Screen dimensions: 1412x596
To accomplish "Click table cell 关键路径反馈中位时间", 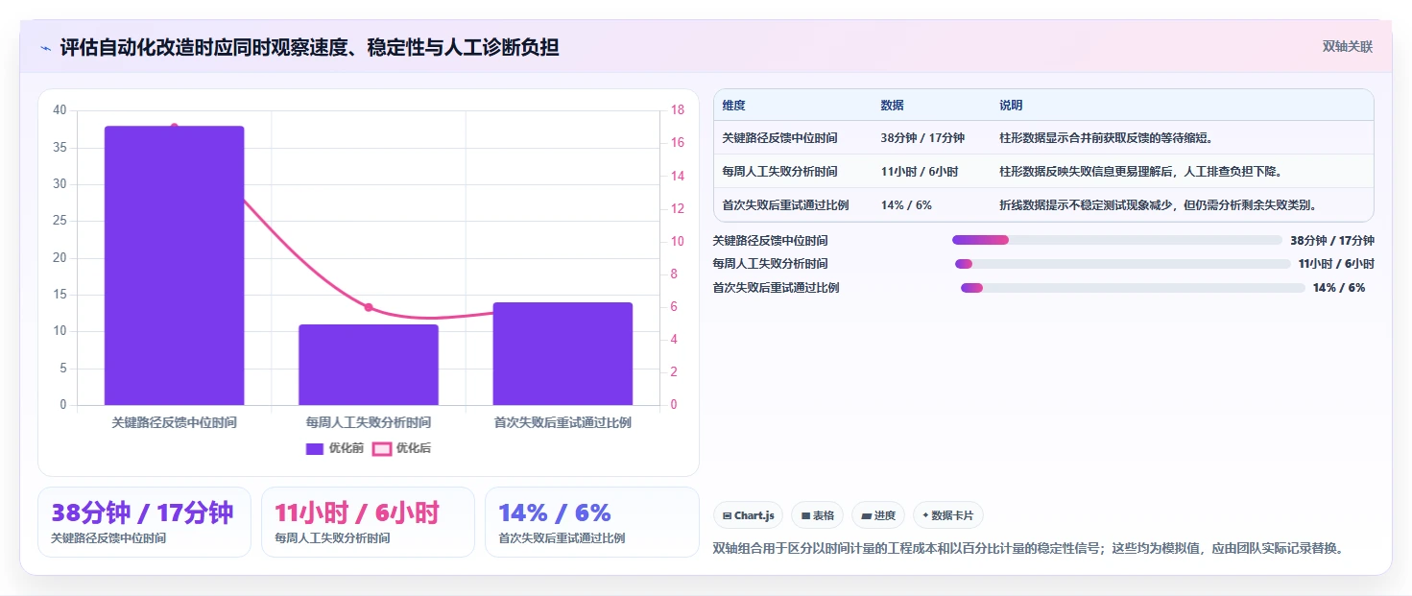I will pyautogui.click(x=779, y=138).
